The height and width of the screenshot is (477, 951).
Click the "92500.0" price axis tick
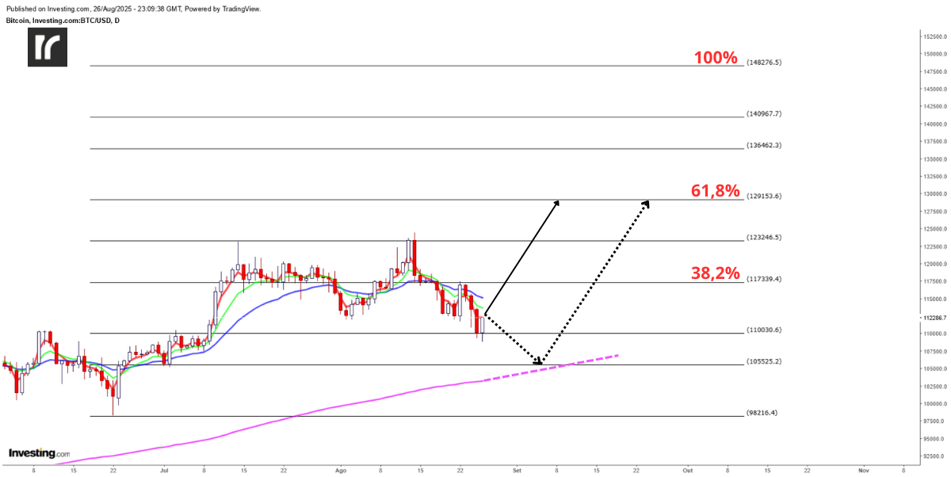[933, 456]
